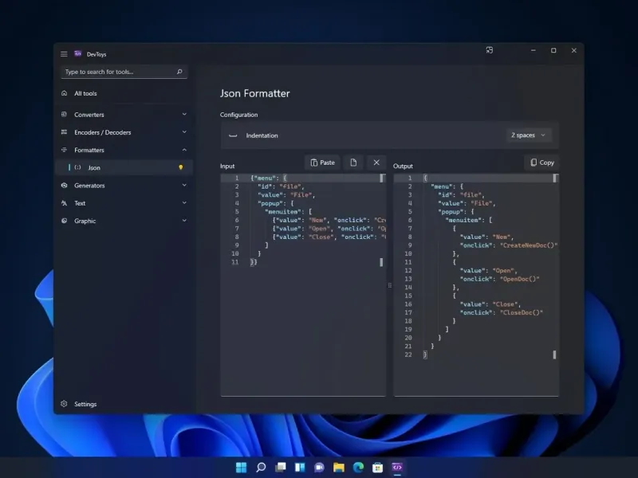Select the Encoders / Decoders item
This screenshot has height=478, width=638.
pyautogui.click(x=124, y=132)
